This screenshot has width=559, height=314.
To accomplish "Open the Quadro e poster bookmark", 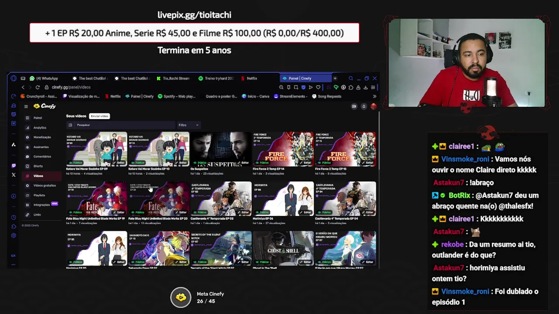I will tap(218, 96).
